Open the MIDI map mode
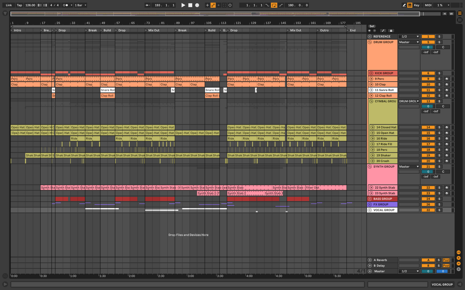Screen dimensions: 465x290 (428, 5)
